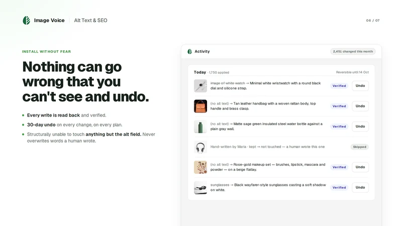402x226 pixels.
Task: Undo the white wristwatch alt text change
Action: pyautogui.click(x=360, y=86)
